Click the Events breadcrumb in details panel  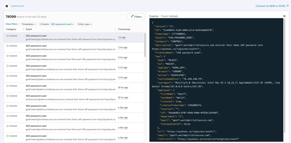(154, 16)
